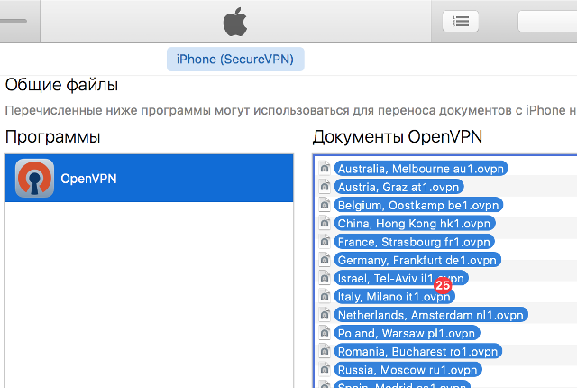Click document icon beside Israel, Tel-Aviv il1.ovpn

point(325,278)
